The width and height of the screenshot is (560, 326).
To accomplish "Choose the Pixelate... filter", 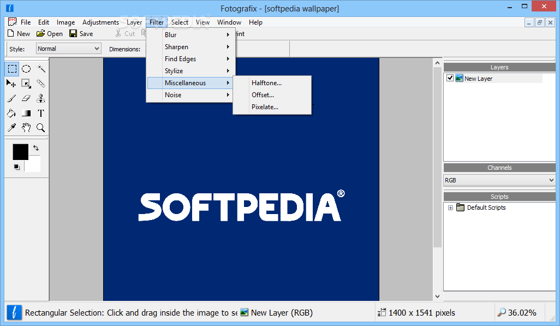I will click(272, 107).
